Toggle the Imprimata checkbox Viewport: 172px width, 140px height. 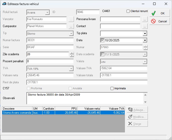pos(112,88)
